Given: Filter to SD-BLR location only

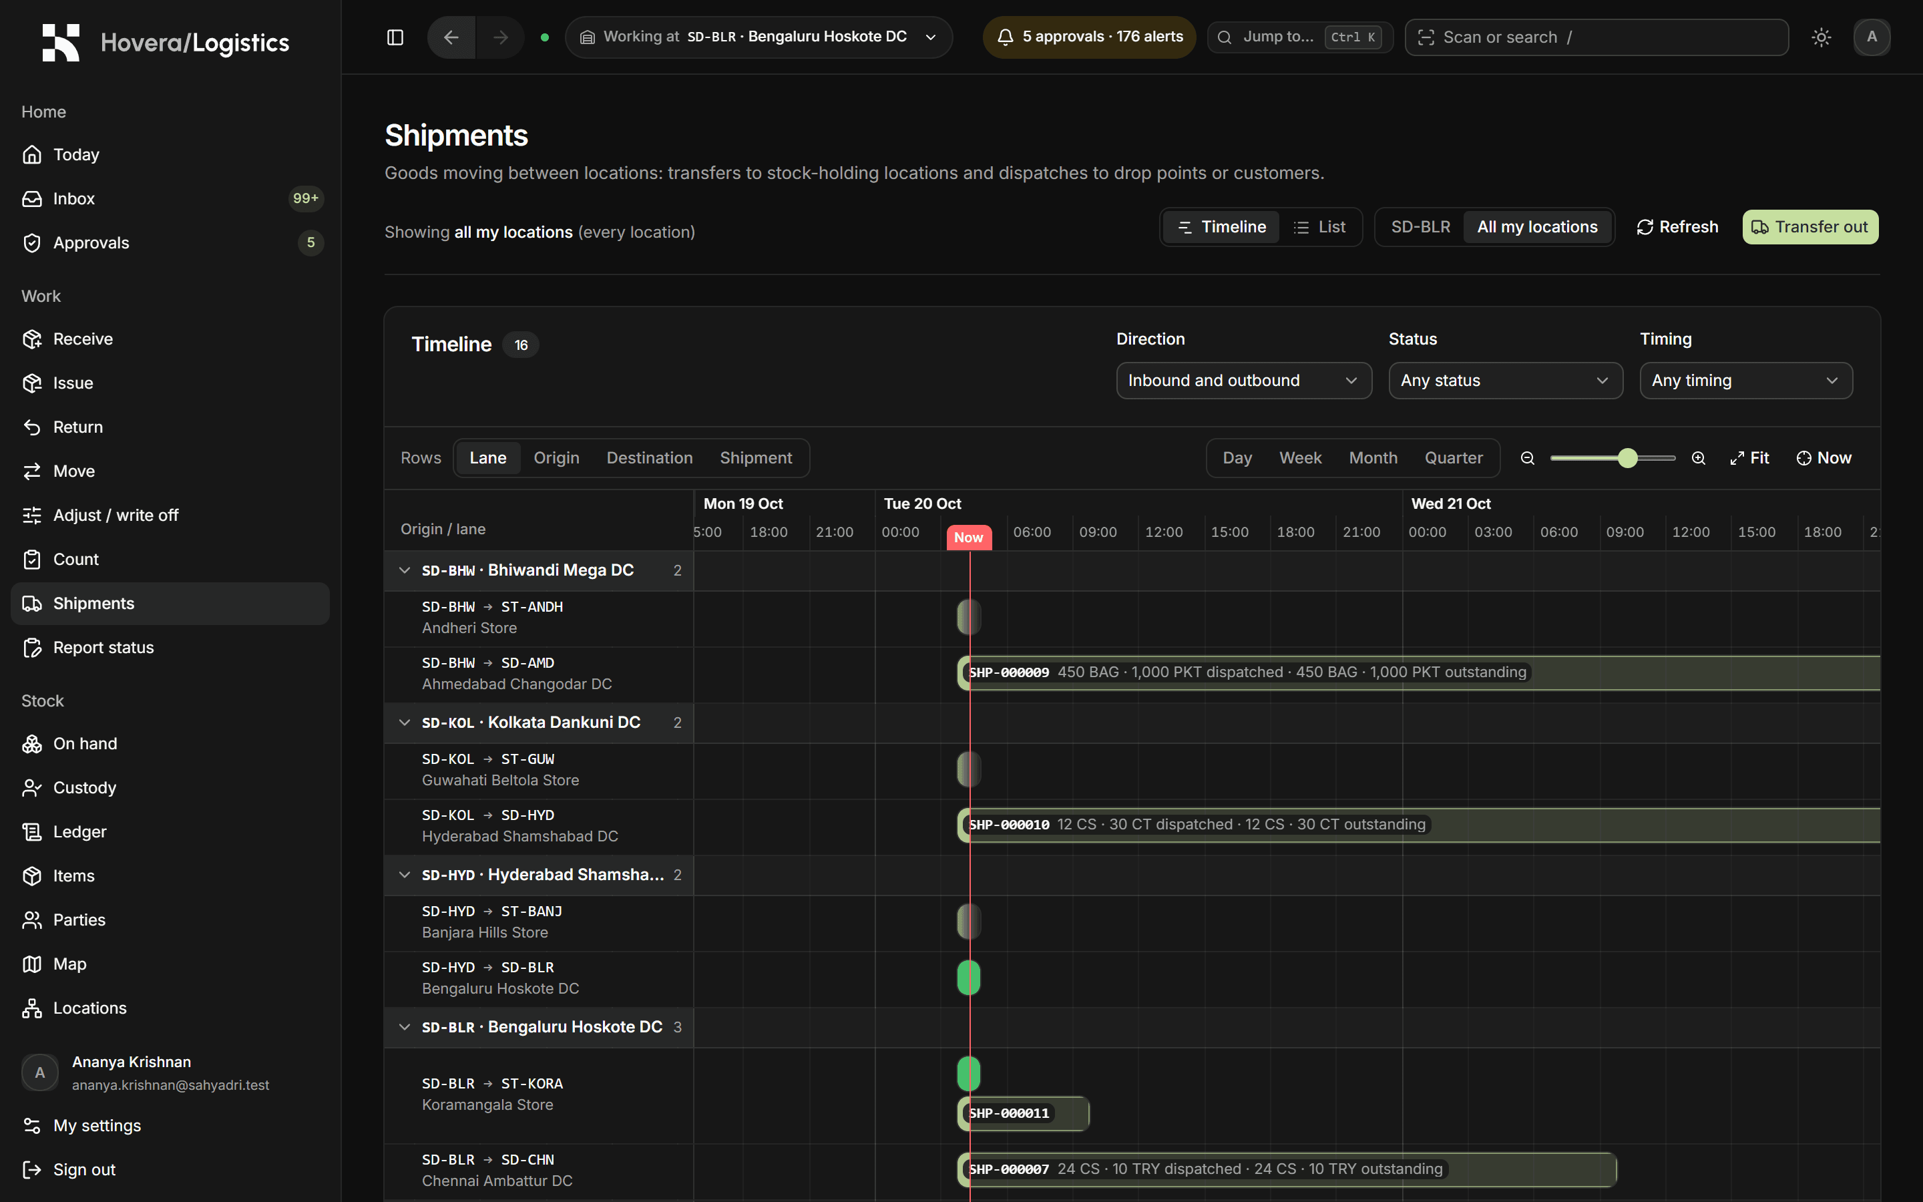Looking at the screenshot, I should (x=1420, y=227).
